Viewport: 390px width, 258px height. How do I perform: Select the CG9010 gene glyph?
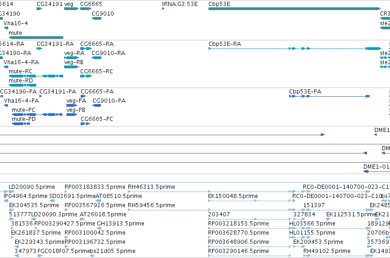(97, 18)
